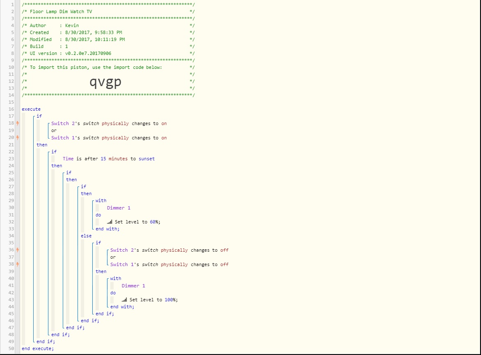481x355 pixels.
Task: Click the lightning bolt icon on line 20
Action: tap(18, 137)
